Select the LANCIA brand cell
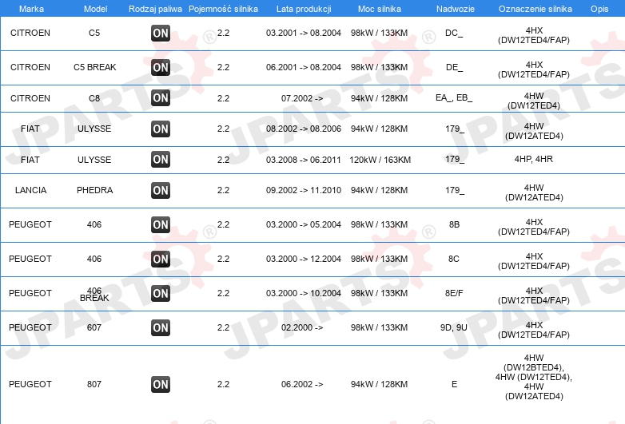625x424 pixels. tap(30, 190)
